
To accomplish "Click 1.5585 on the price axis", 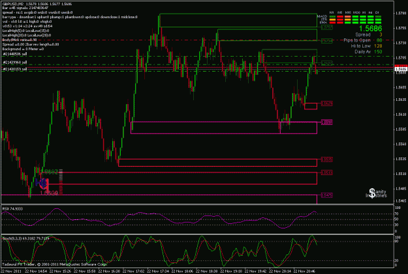I will pyautogui.click(x=401, y=130).
